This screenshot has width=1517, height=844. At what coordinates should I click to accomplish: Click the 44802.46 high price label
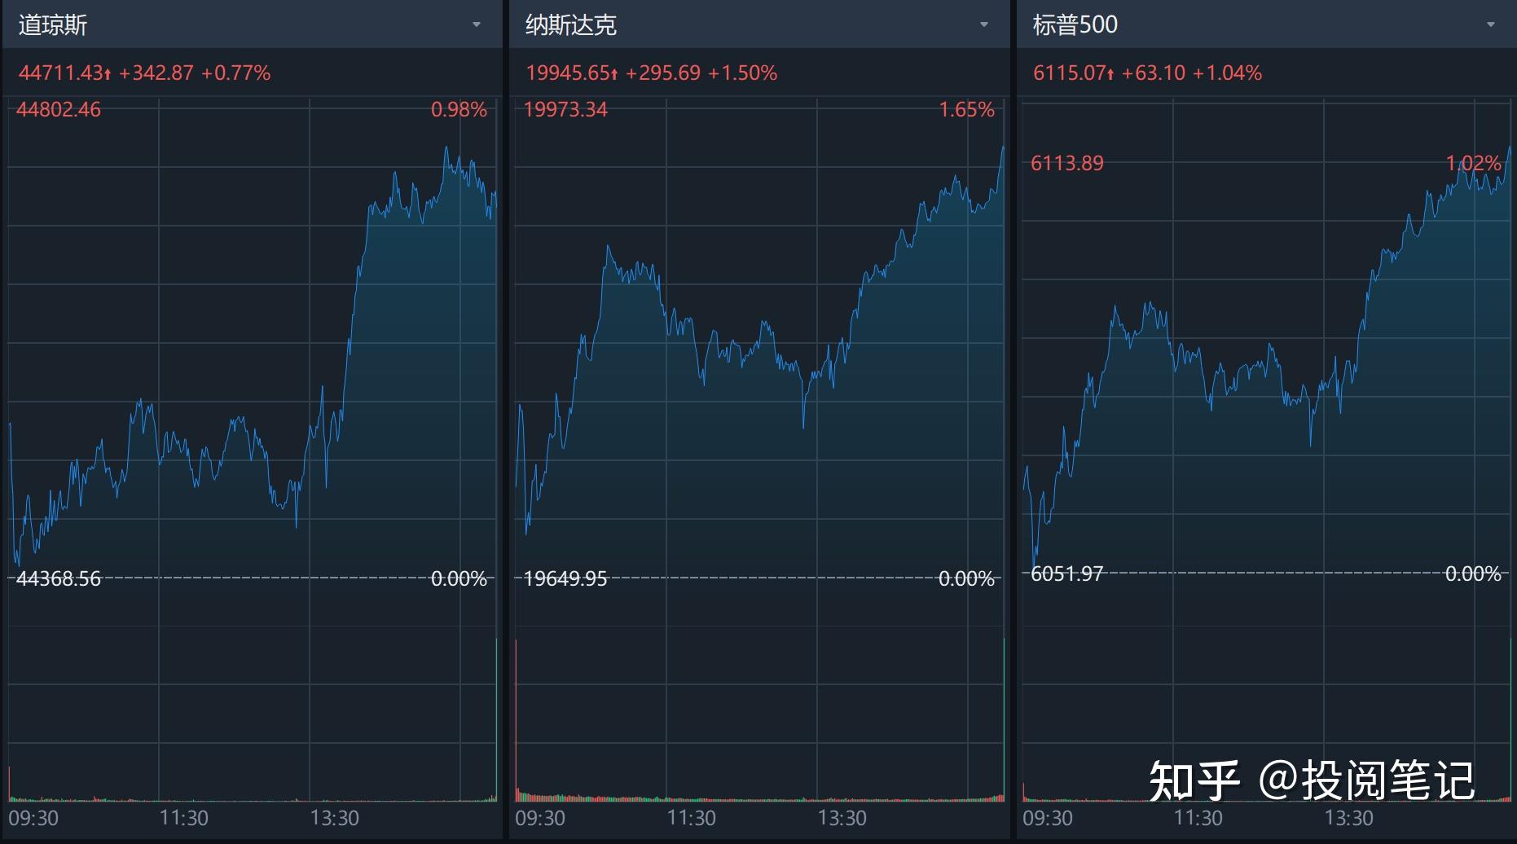(x=59, y=110)
